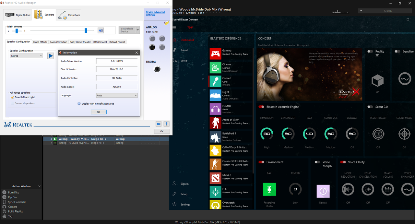Select the Night profile icon
Image resolution: width=415 pixels, height=224 pixels.
215,95
